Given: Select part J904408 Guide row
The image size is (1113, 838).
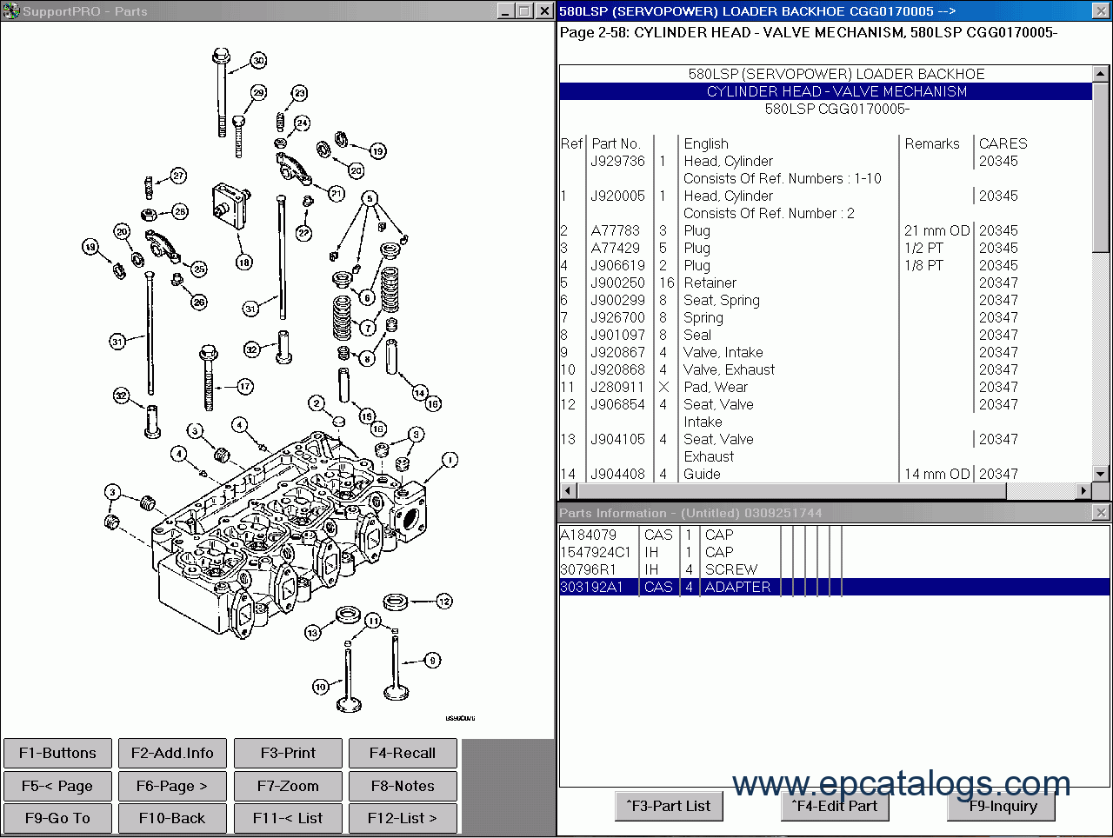Looking at the screenshot, I should point(825,474).
